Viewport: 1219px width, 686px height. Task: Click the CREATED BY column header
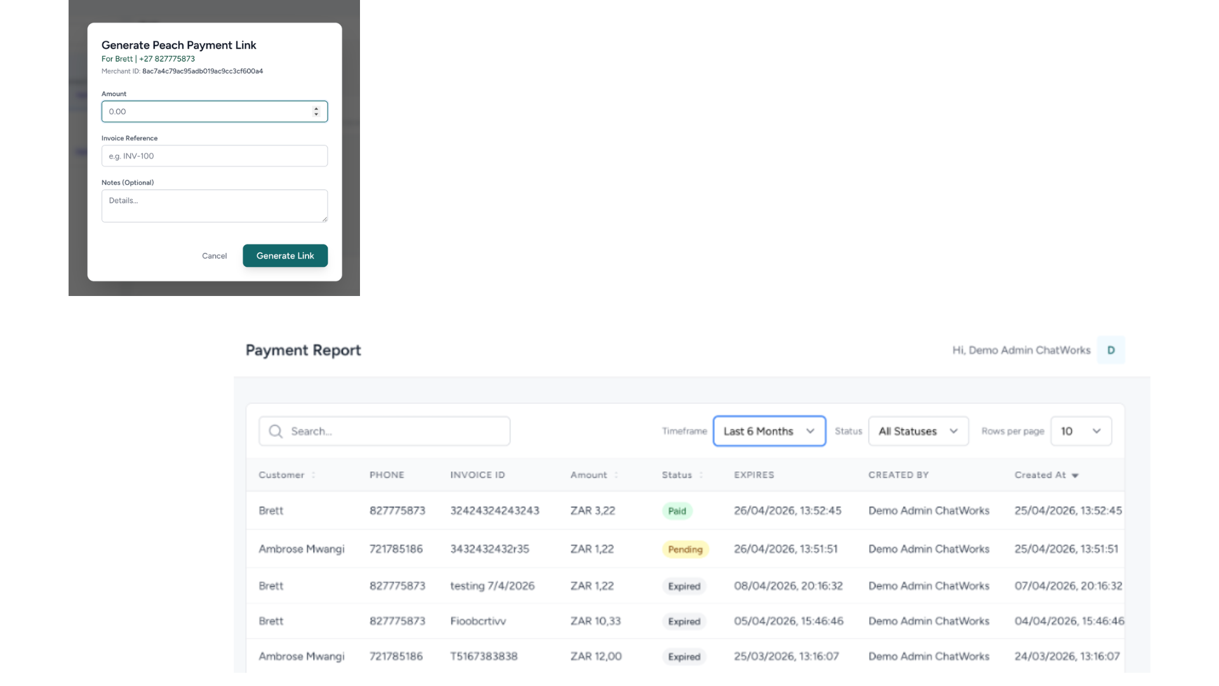pyautogui.click(x=898, y=475)
